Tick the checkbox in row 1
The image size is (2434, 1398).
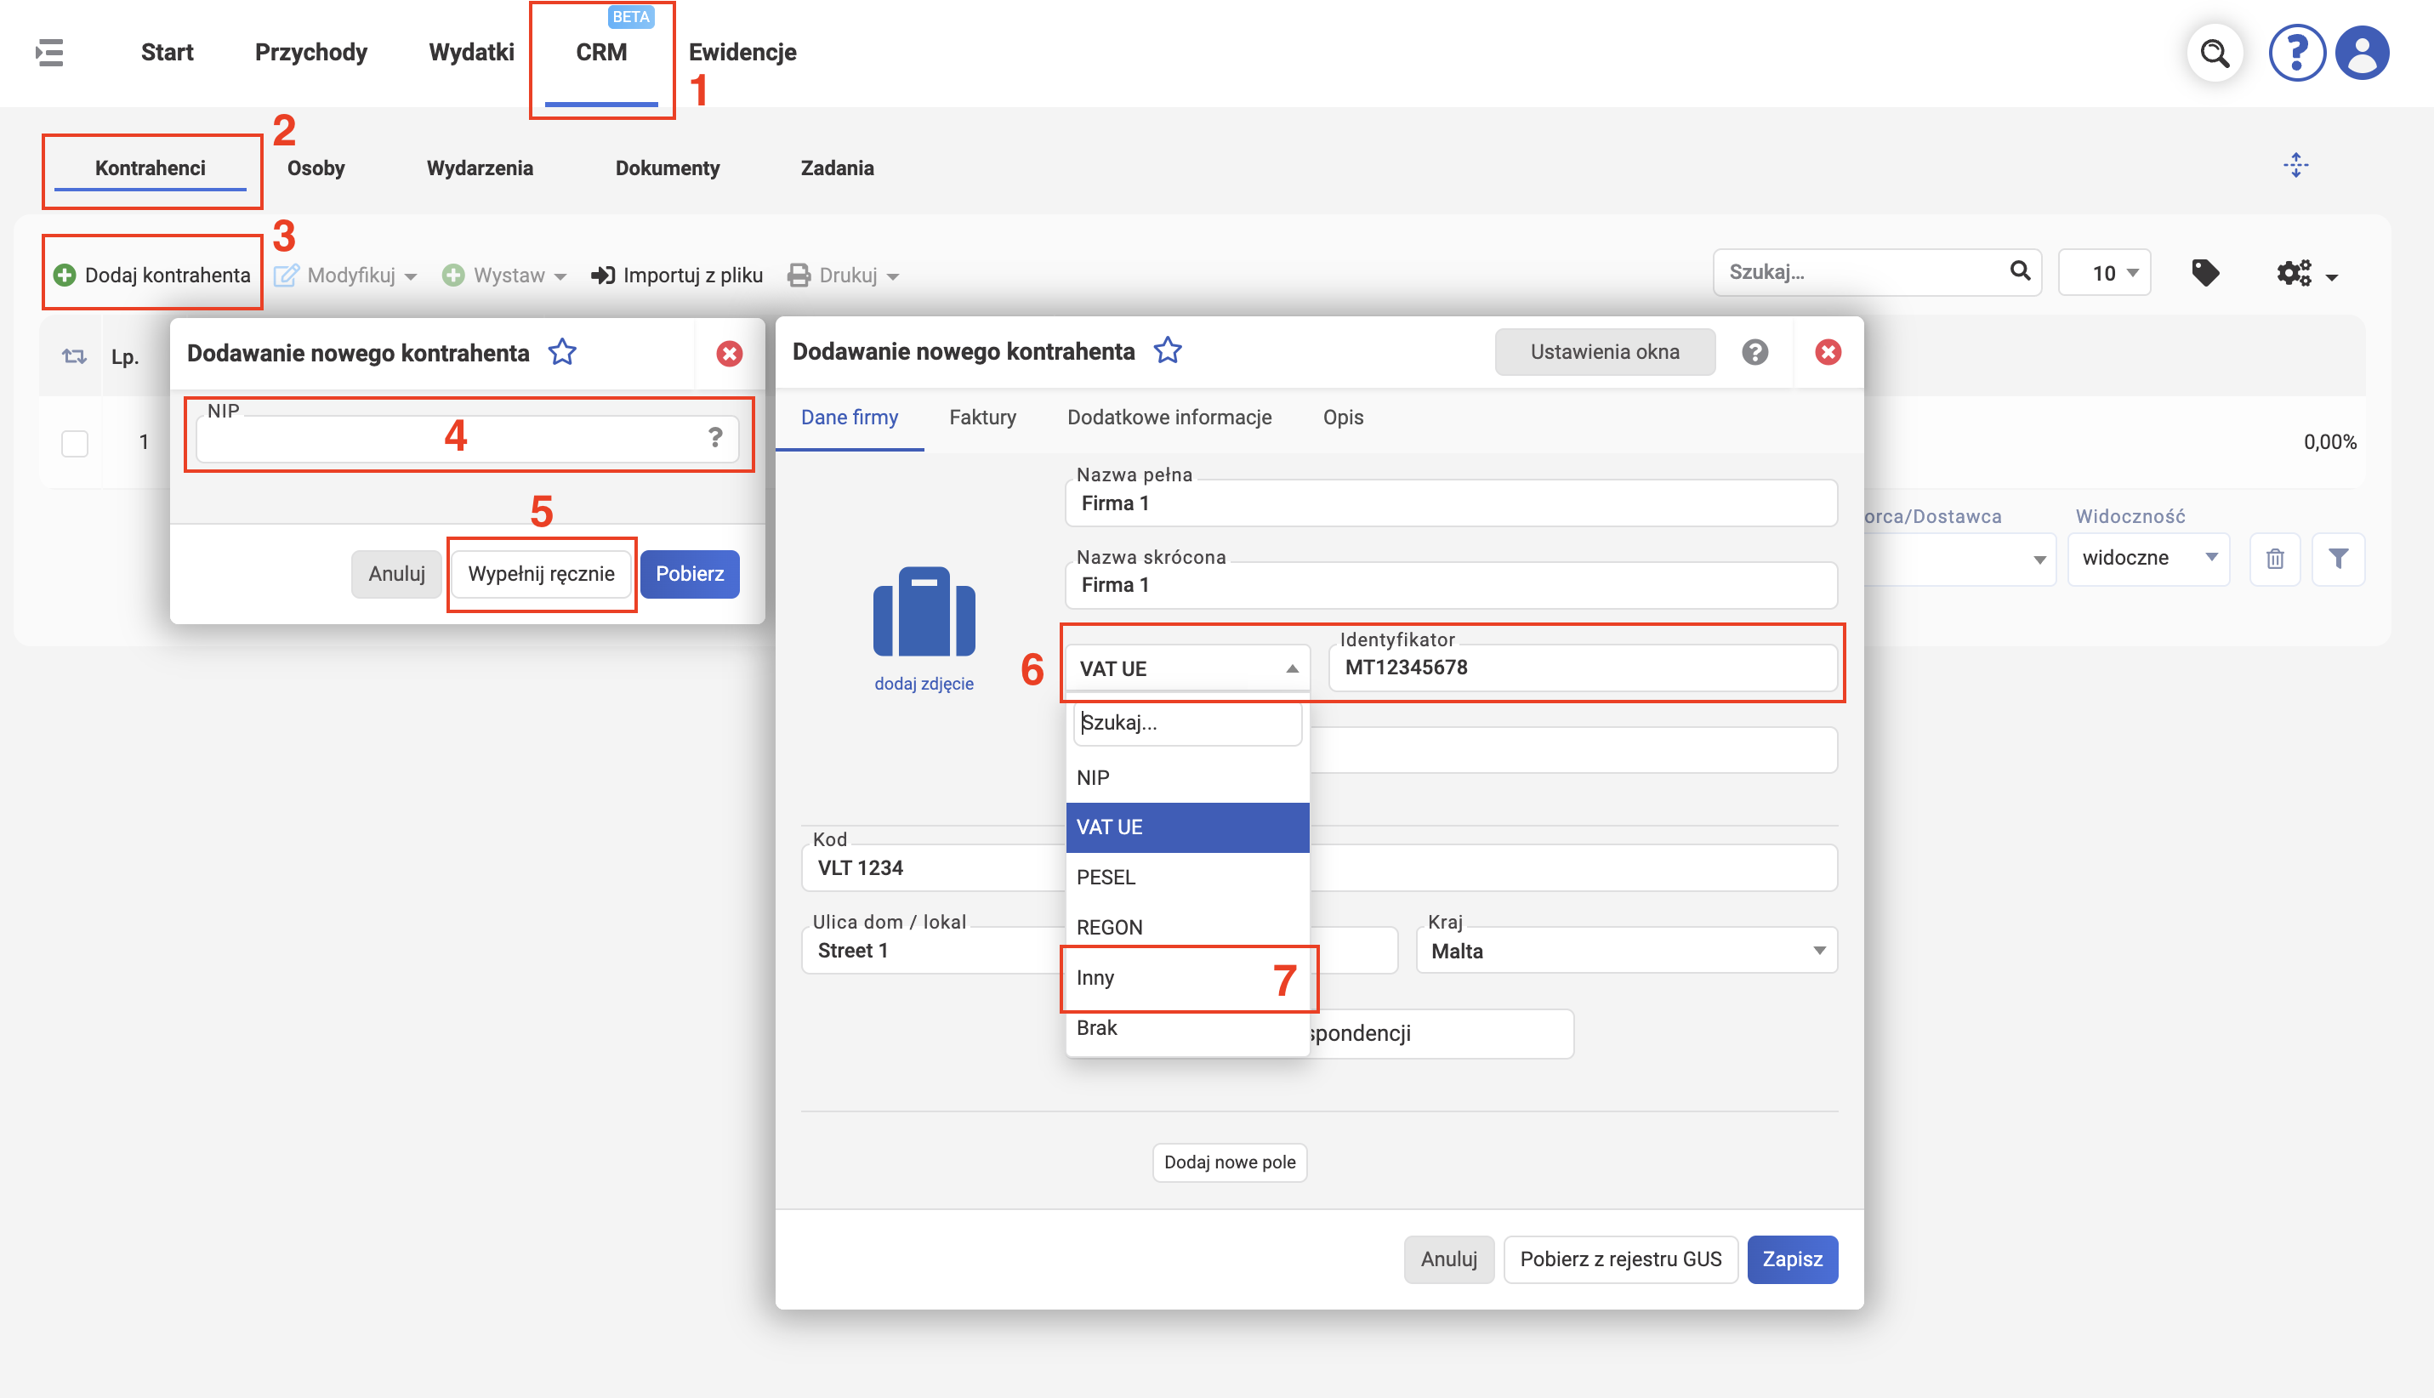[74, 443]
